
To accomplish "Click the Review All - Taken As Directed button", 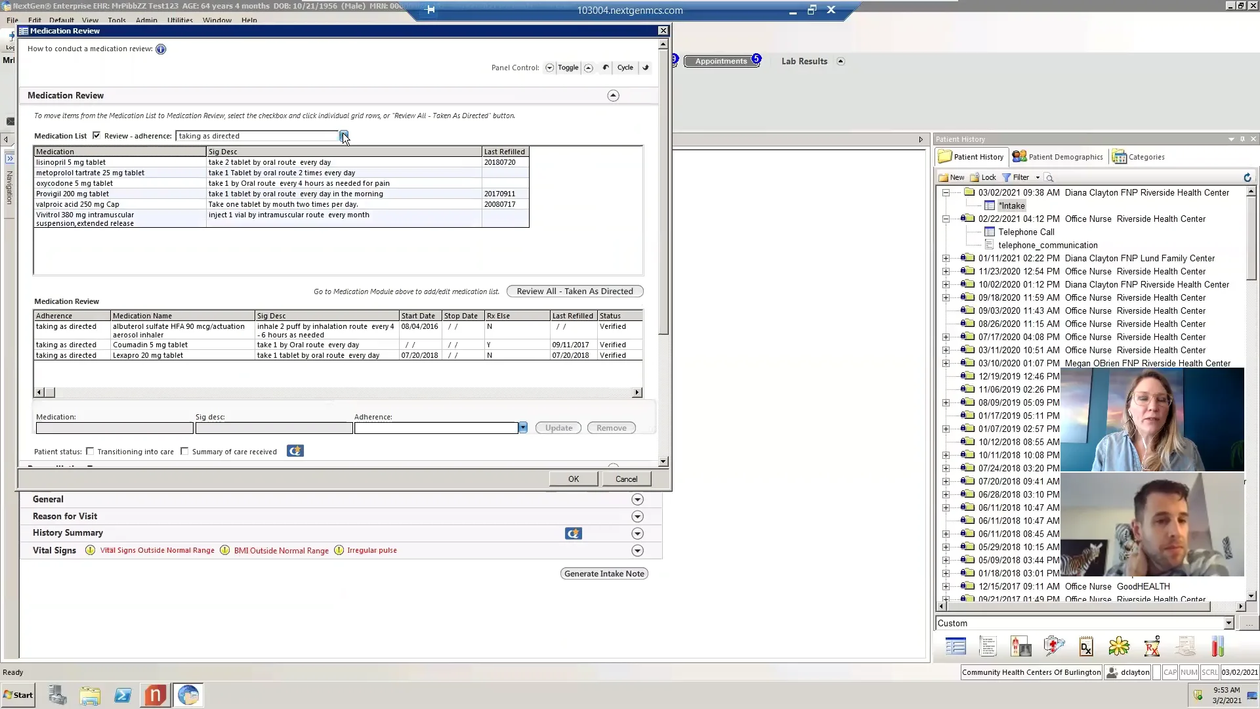I will [575, 291].
